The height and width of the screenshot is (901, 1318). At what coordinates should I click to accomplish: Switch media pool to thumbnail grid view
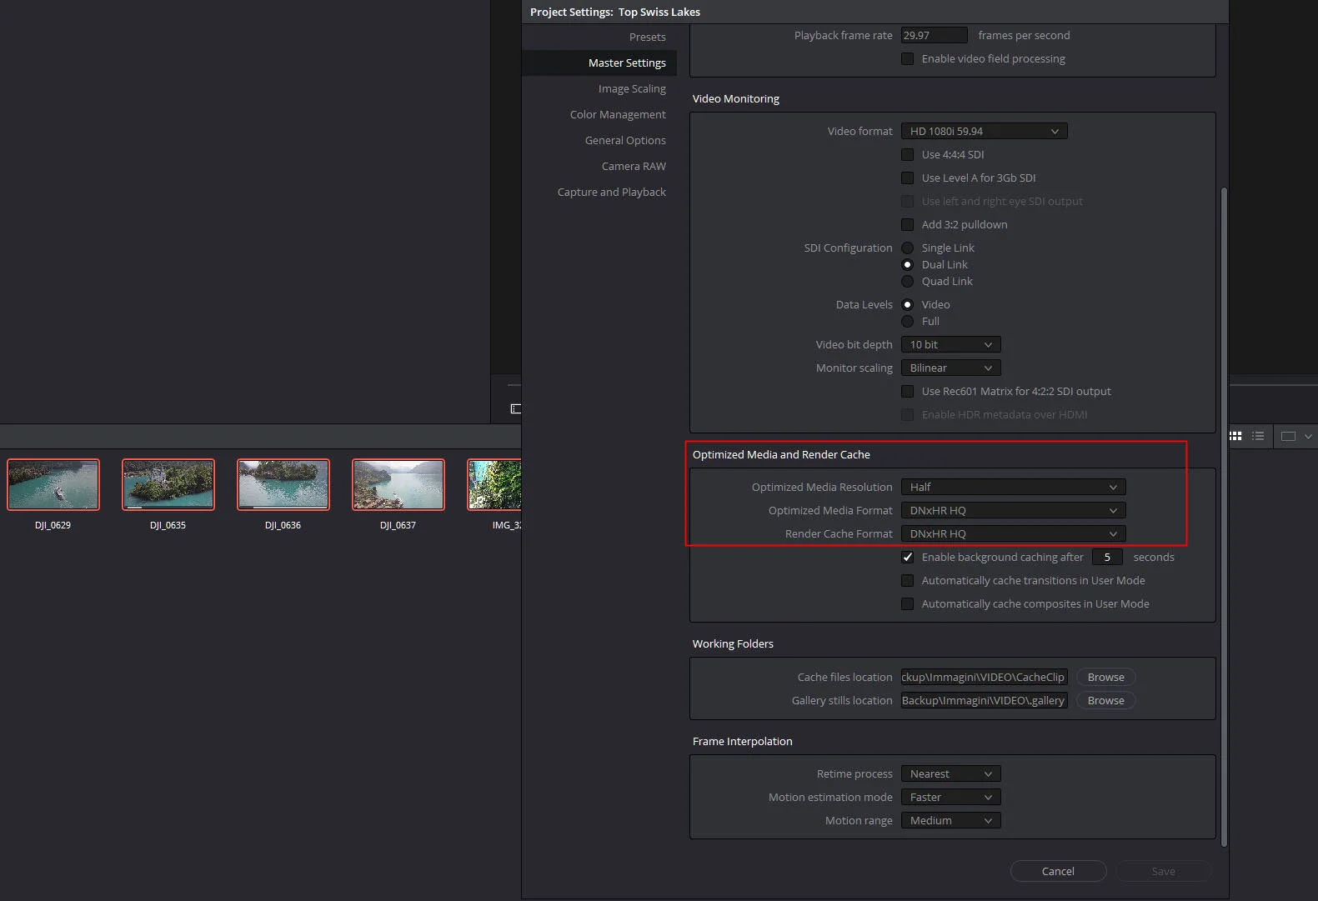pyautogui.click(x=1235, y=436)
